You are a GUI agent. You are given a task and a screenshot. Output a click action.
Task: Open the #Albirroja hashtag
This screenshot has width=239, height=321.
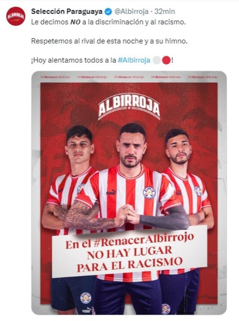[x=134, y=60]
